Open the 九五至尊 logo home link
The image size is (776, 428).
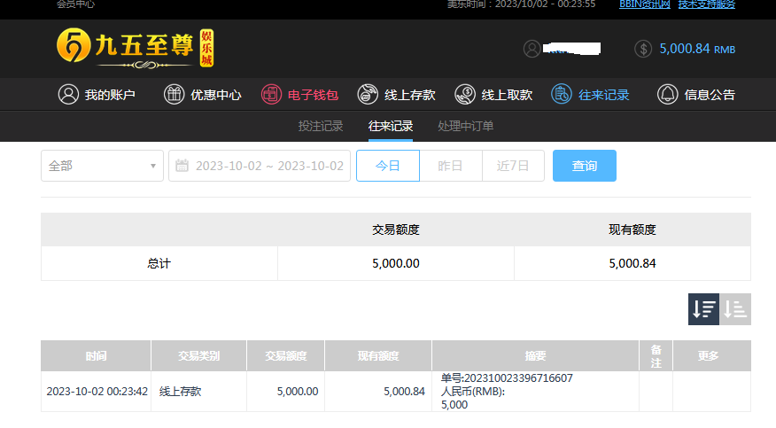(135, 48)
